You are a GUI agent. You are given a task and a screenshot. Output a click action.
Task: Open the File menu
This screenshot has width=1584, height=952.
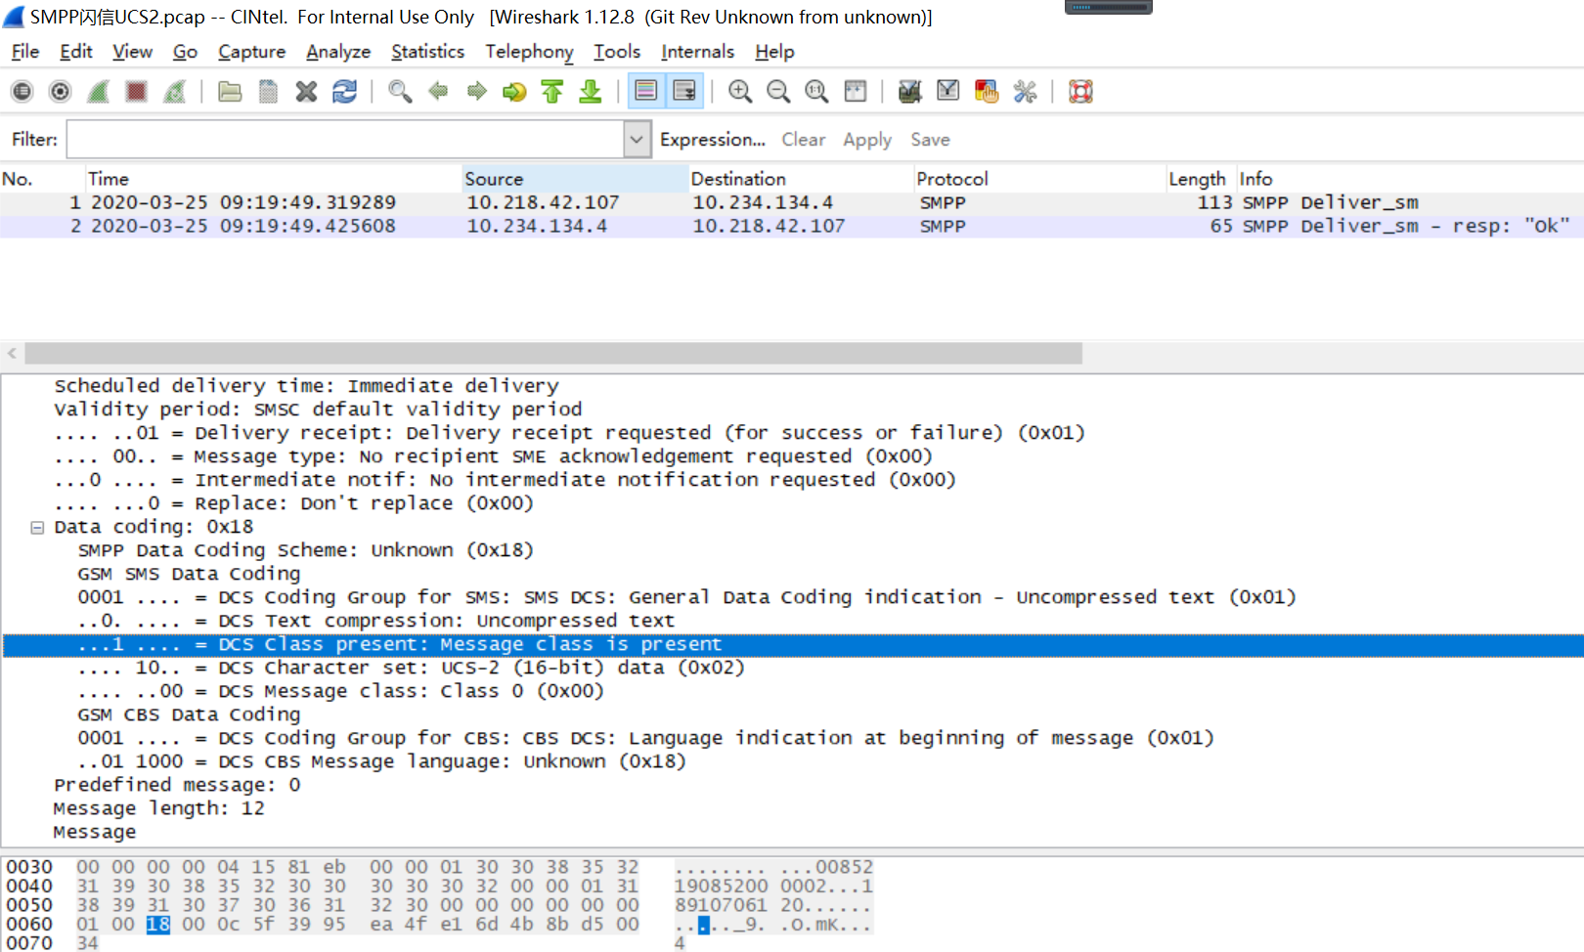pos(25,52)
